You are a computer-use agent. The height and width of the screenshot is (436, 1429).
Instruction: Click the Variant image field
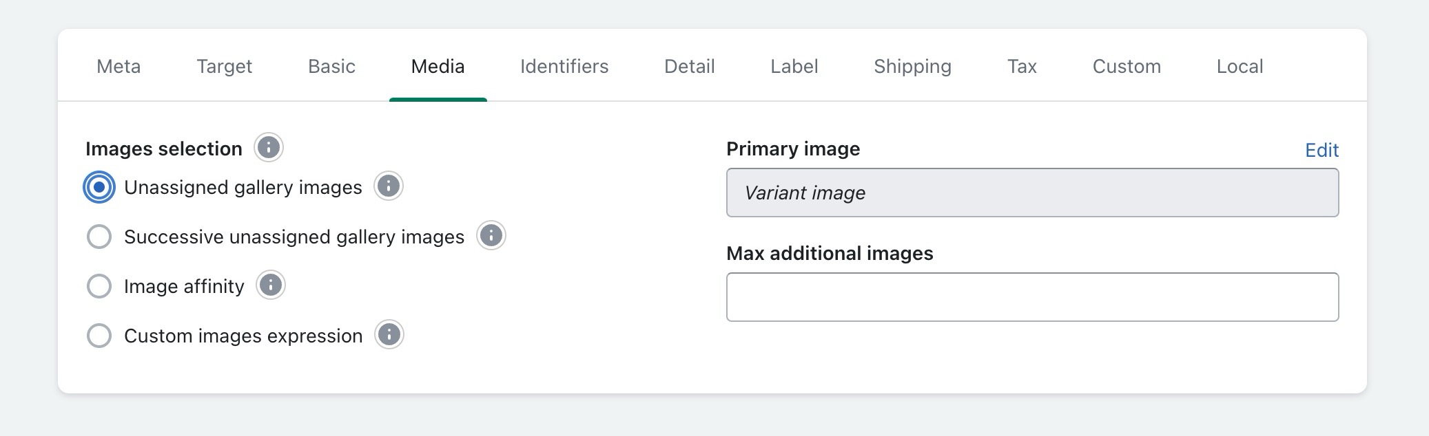pyautogui.click(x=1031, y=193)
